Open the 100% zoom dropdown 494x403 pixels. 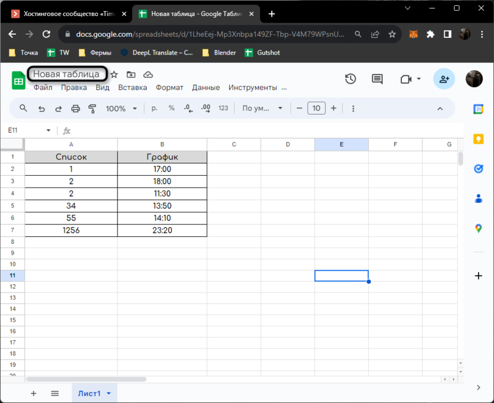[x=121, y=109]
